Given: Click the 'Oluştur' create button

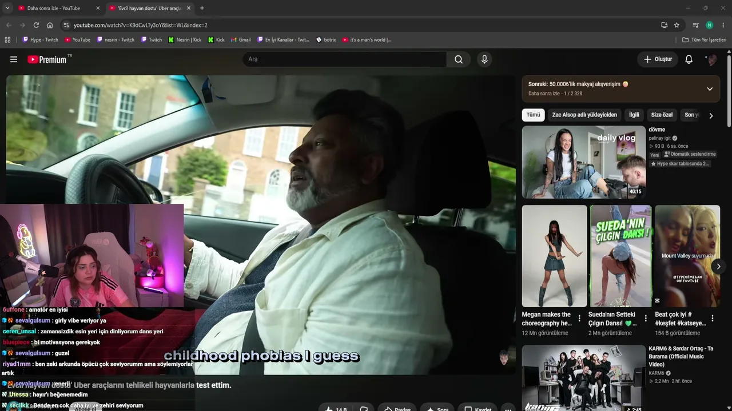Looking at the screenshot, I should (x=658, y=59).
